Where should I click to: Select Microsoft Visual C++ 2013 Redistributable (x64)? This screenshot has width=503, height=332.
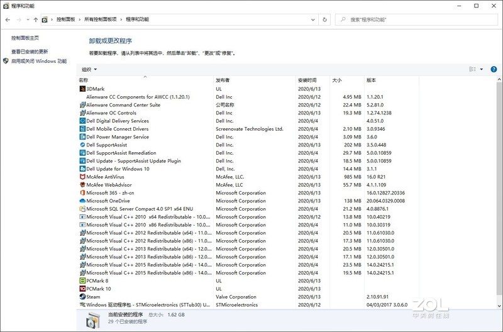coord(248,249)
